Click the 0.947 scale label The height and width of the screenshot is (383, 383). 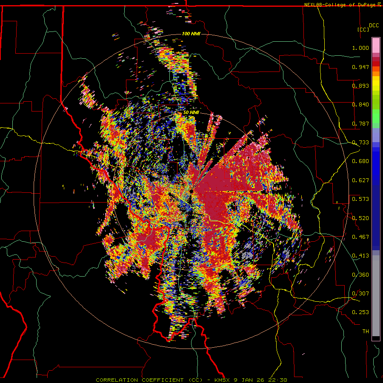pos(360,67)
